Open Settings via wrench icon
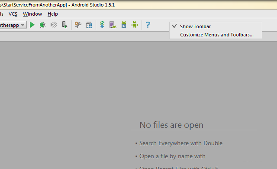Image resolution: width=277 pixels, height=169 pixels. (x=78, y=25)
